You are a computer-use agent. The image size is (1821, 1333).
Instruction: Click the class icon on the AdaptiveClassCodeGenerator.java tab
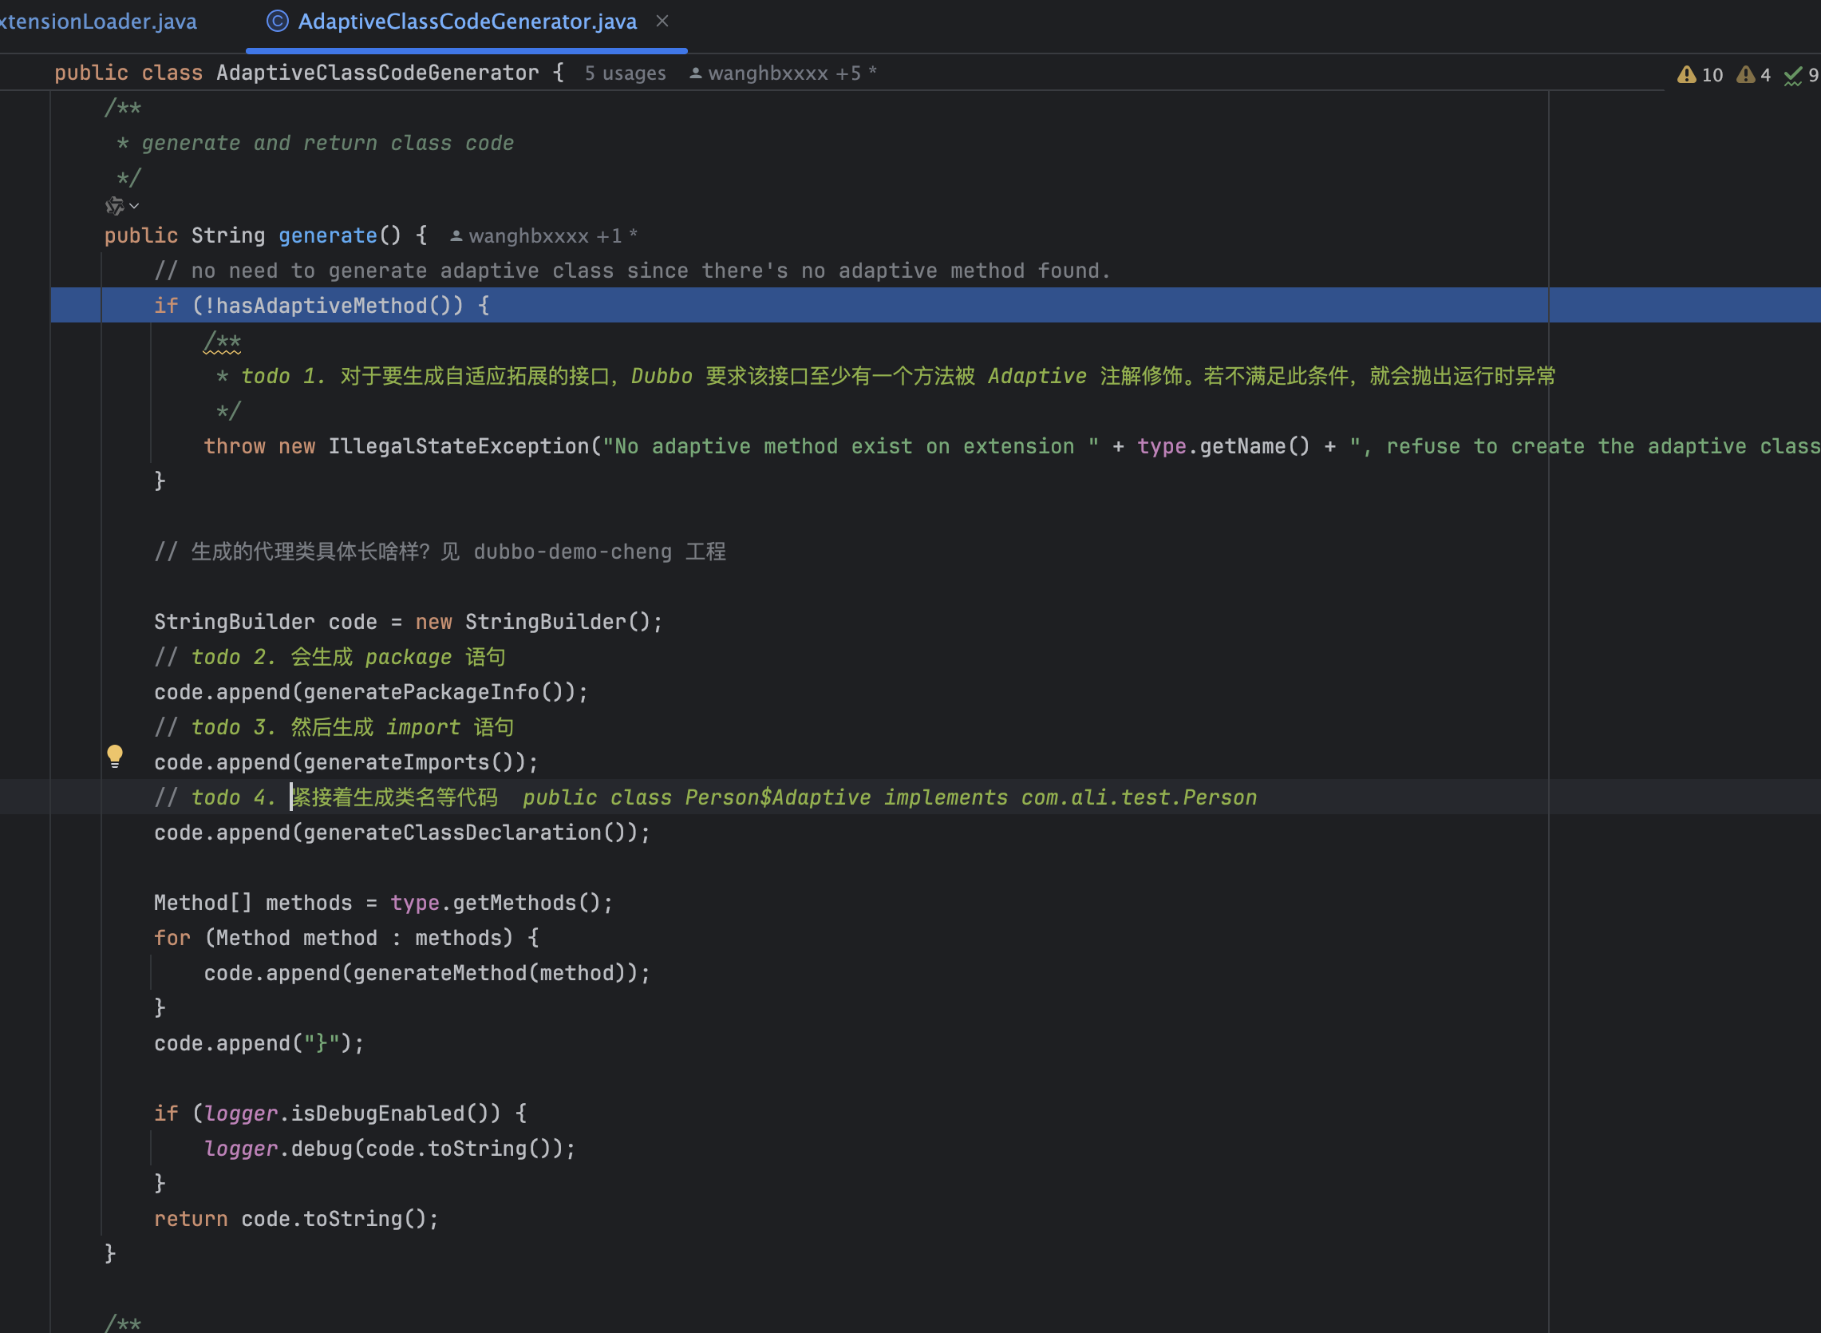point(277,21)
